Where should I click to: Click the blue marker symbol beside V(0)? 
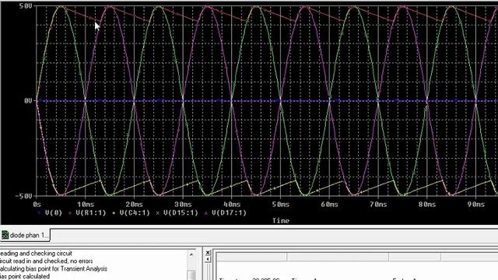pyautogui.click(x=40, y=213)
